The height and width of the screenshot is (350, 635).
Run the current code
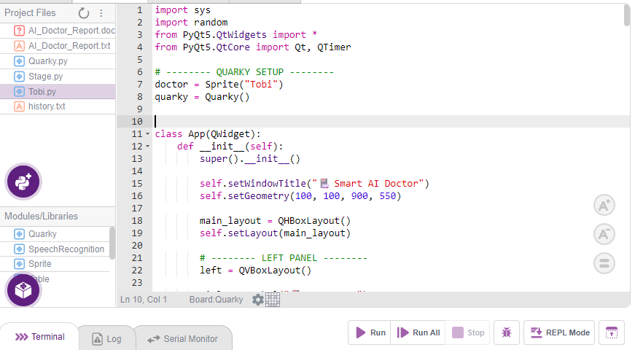point(370,332)
